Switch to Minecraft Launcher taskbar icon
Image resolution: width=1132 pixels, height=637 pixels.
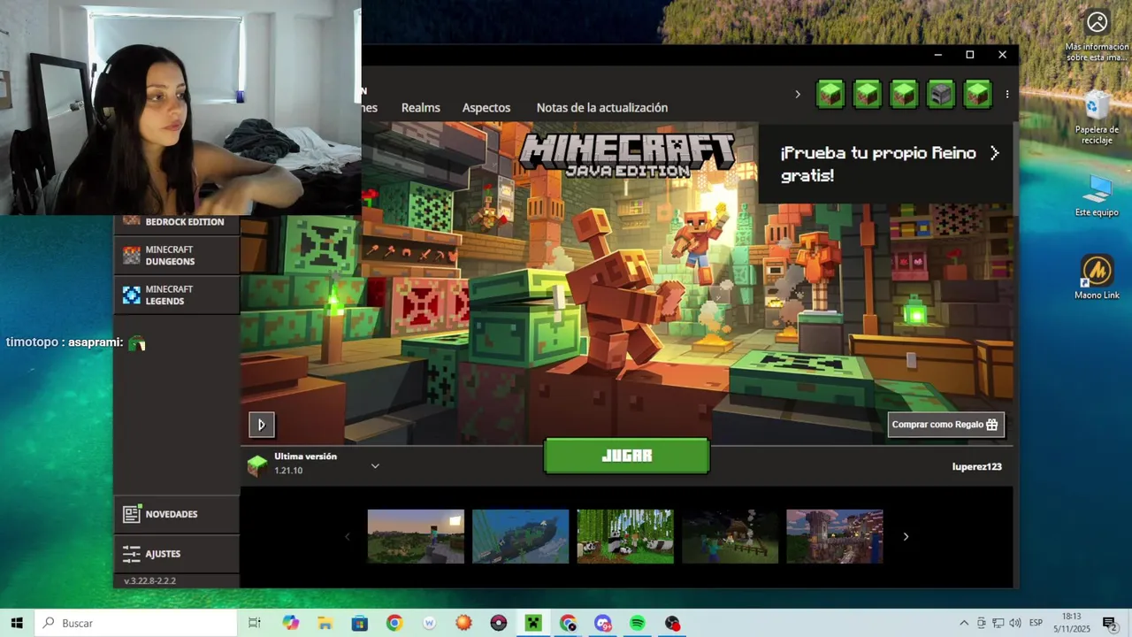(x=533, y=623)
